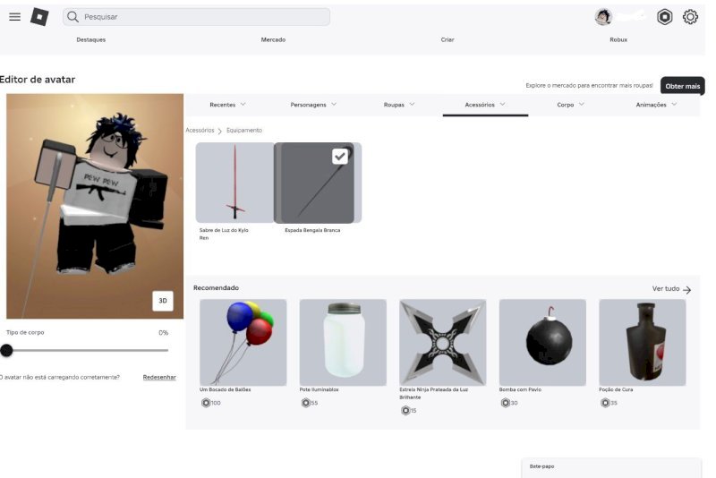Click the Tipo de corpo slider handle
The height and width of the screenshot is (478, 716).
pos(7,350)
